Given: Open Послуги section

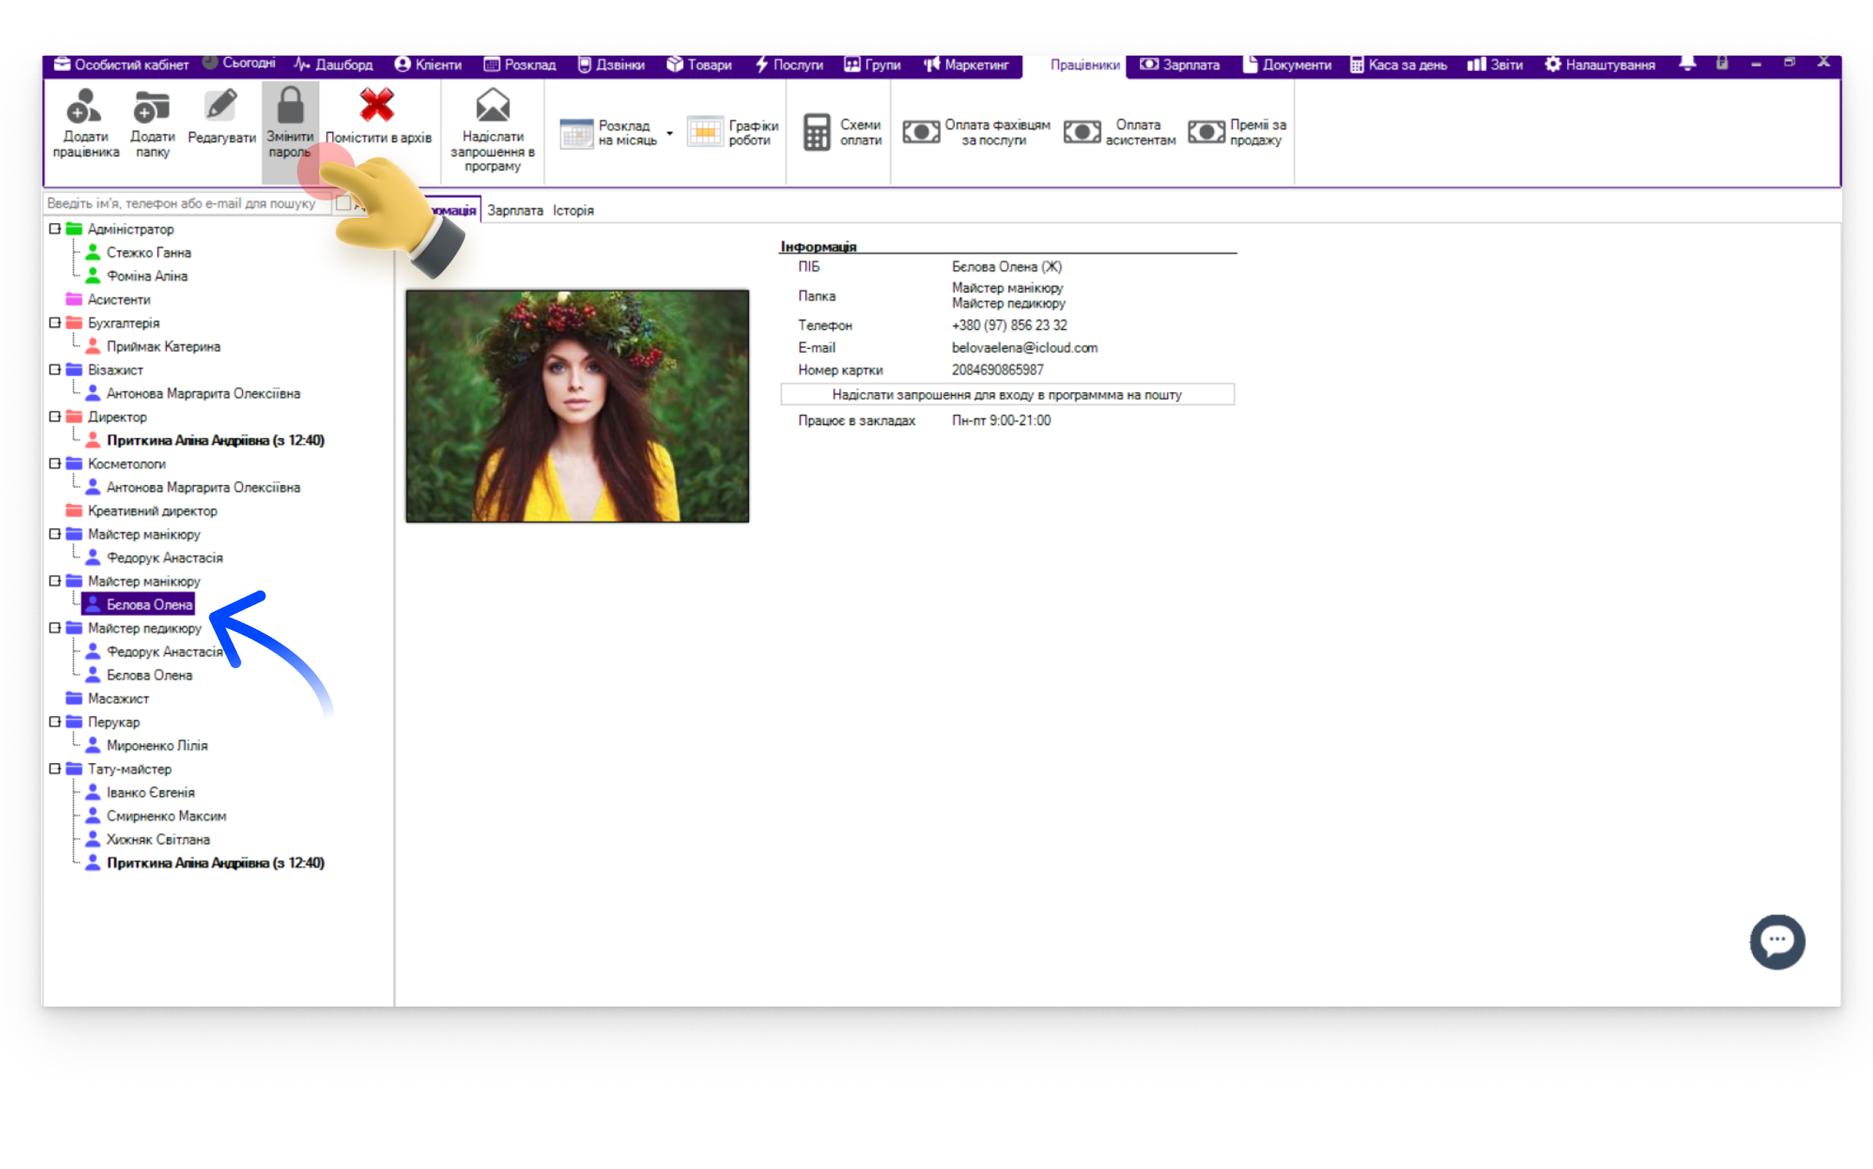Looking at the screenshot, I should coord(789,65).
